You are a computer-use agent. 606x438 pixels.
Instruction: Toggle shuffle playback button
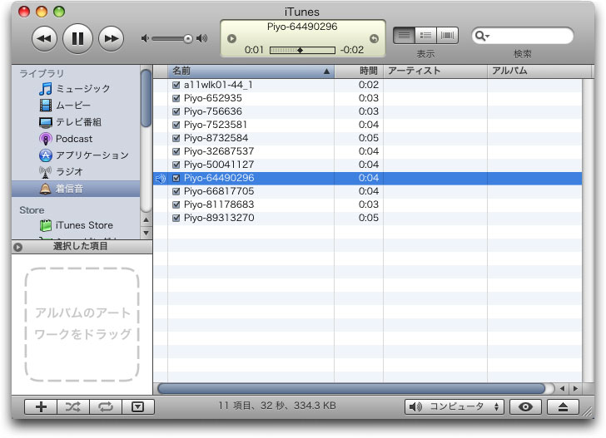pyautogui.click(x=73, y=406)
